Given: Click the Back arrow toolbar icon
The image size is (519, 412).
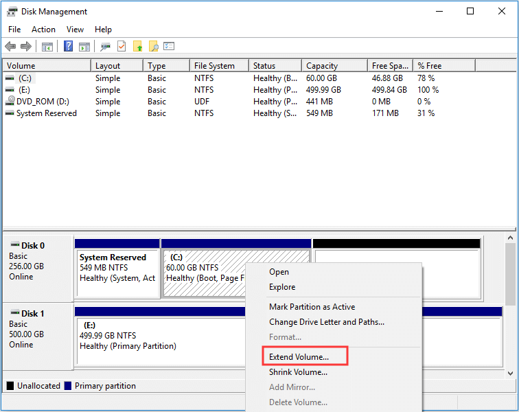Looking at the screenshot, I should (10, 47).
